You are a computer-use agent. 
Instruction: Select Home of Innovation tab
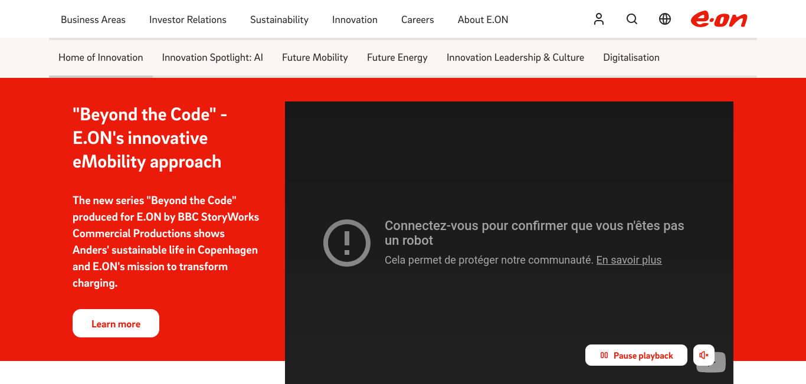click(x=101, y=57)
